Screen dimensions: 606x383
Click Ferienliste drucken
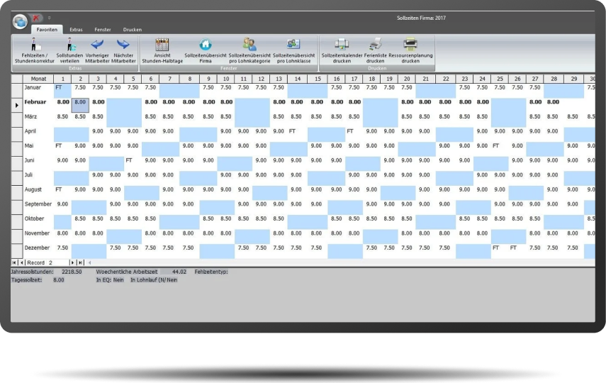point(375,50)
